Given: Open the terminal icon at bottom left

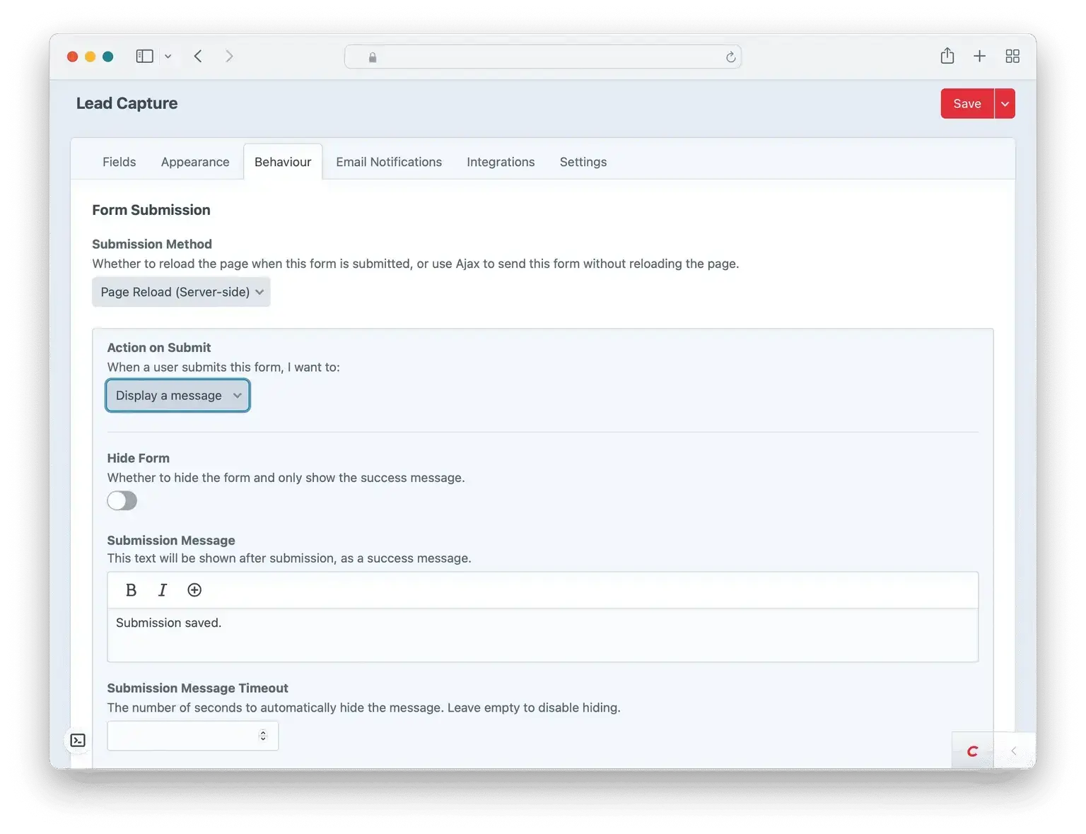Looking at the screenshot, I should 78,740.
